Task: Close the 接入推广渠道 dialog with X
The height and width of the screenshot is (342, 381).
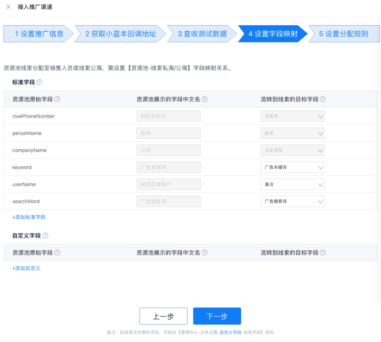Action: [9, 7]
